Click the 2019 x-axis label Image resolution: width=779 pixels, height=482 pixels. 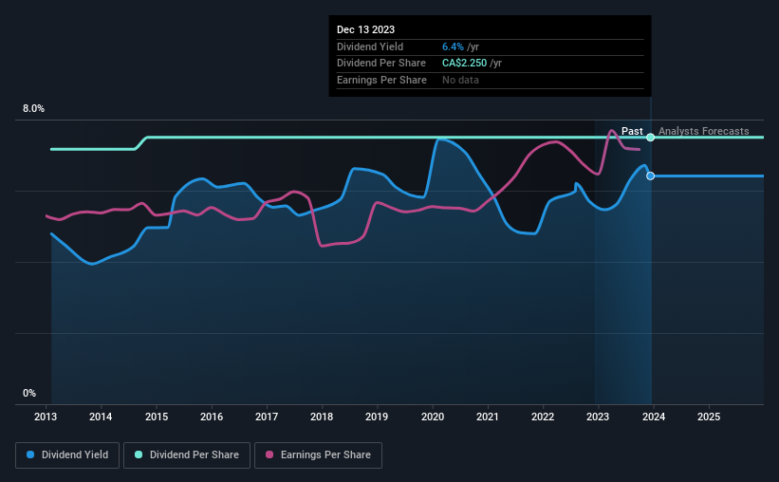[x=377, y=417]
